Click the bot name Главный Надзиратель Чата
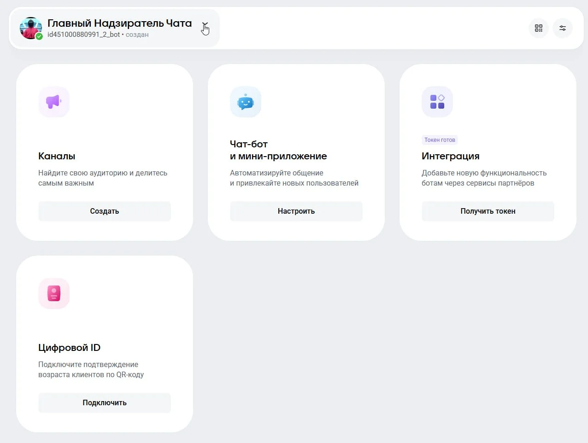Screen dimensions: 588x443 119,23
